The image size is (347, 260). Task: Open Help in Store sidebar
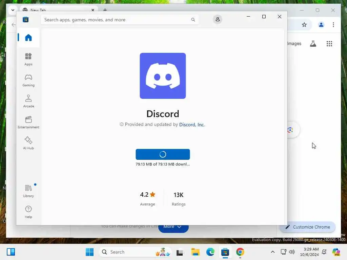point(28,212)
